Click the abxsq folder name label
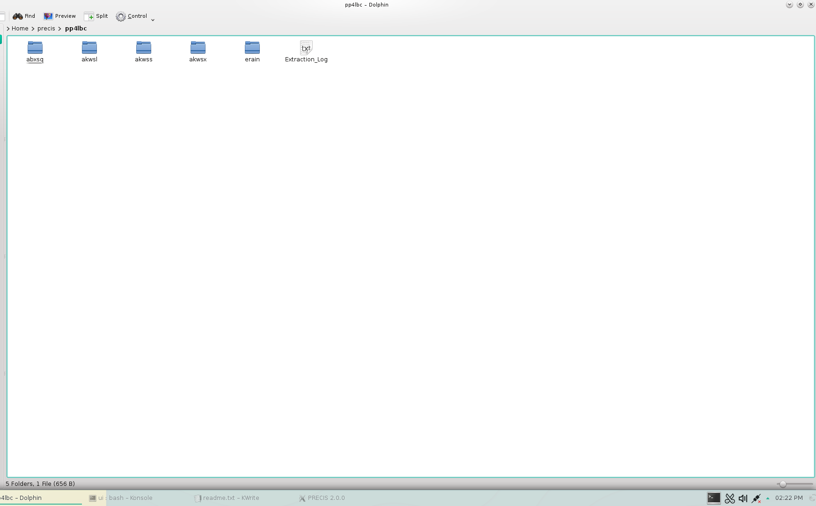 (35, 60)
